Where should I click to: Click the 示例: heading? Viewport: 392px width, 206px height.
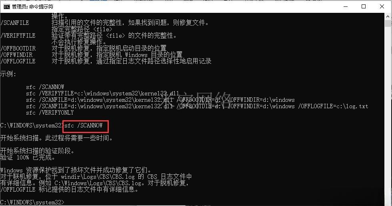(x=8, y=74)
